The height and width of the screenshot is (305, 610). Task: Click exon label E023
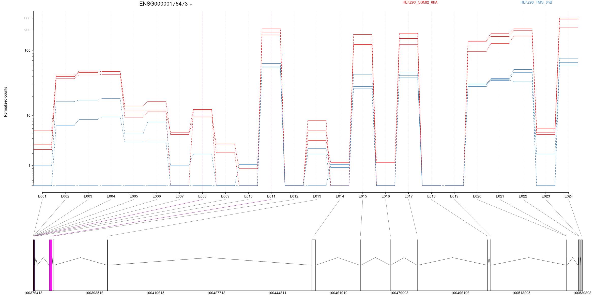[546, 196]
